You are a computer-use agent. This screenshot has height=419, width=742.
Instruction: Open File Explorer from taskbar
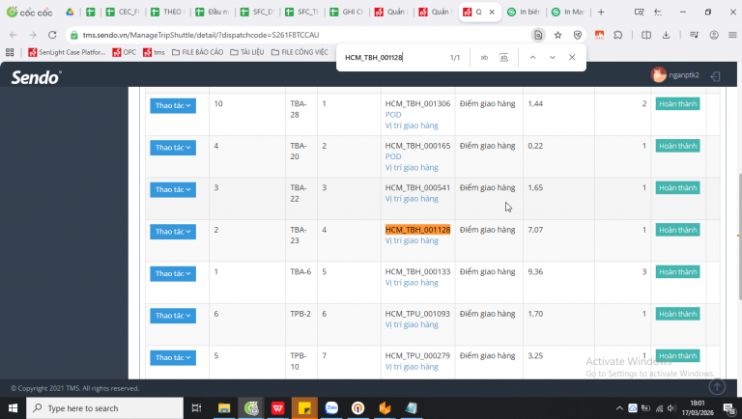(x=224, y=407)
